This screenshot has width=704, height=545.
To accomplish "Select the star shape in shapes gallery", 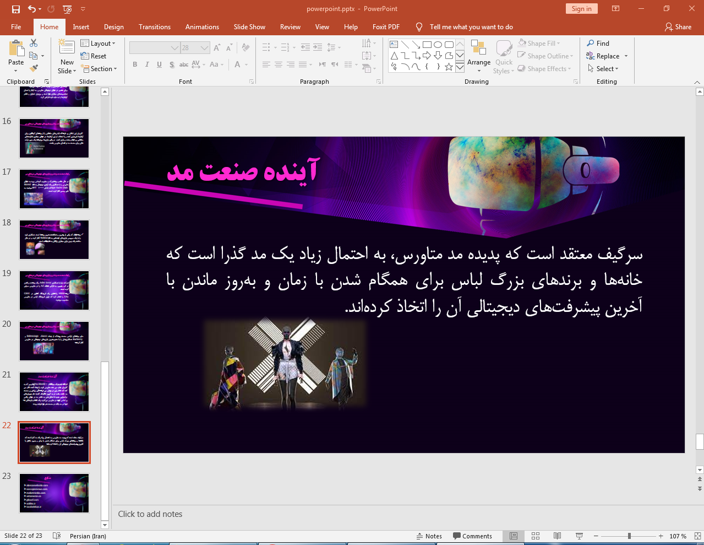I will tap(449, 67).
